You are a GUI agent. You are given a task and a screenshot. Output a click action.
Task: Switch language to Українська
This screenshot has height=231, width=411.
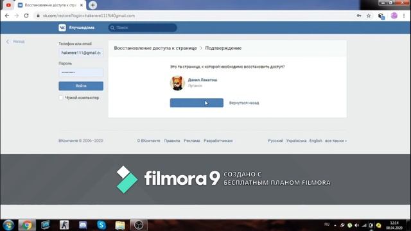(296, 141)
